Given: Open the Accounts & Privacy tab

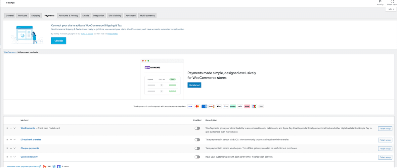Looking at the screenshot, I should click(68, 16).
